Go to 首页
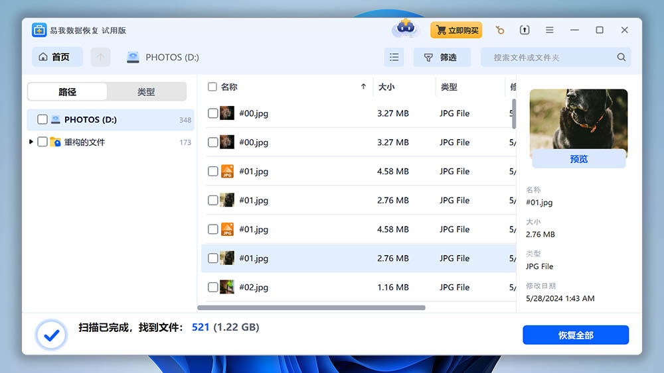 pos(57,57)
